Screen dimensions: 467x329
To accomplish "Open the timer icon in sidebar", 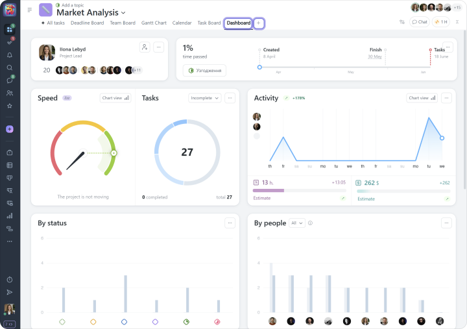I will pyautogui.click(x=10, y=280).
